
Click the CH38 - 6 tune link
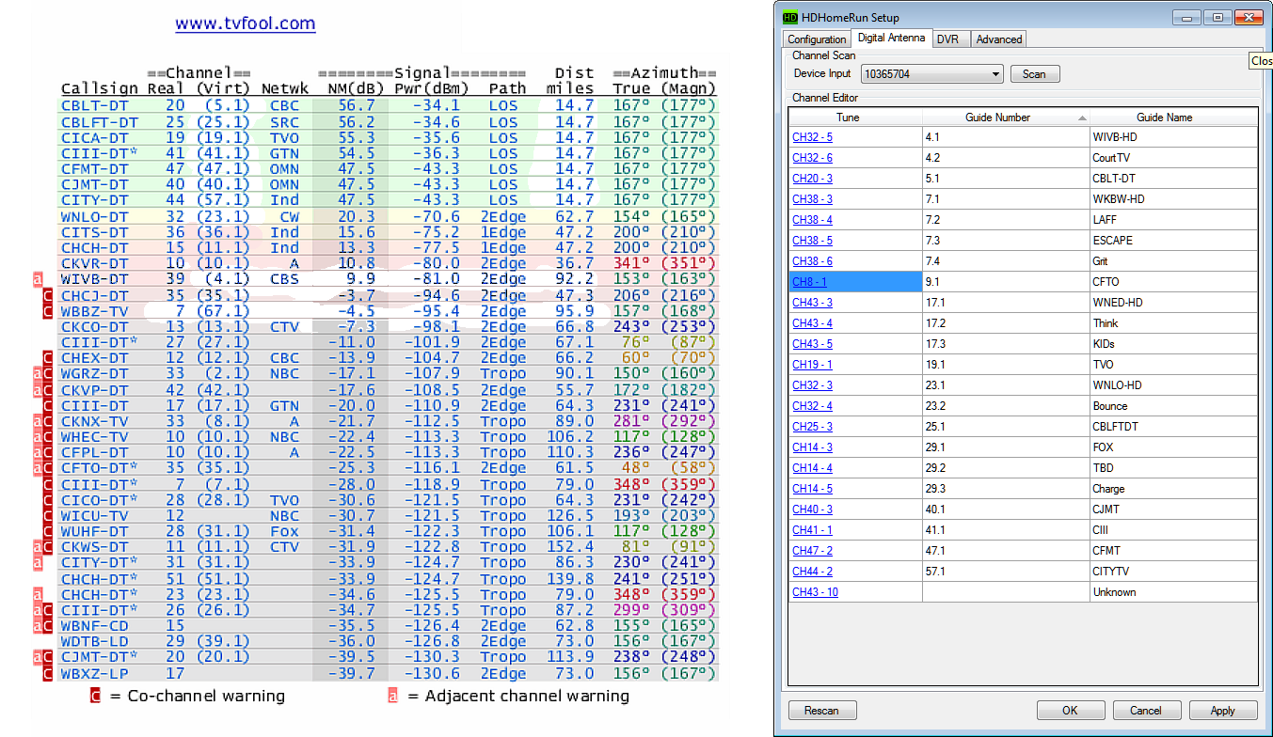812,261
